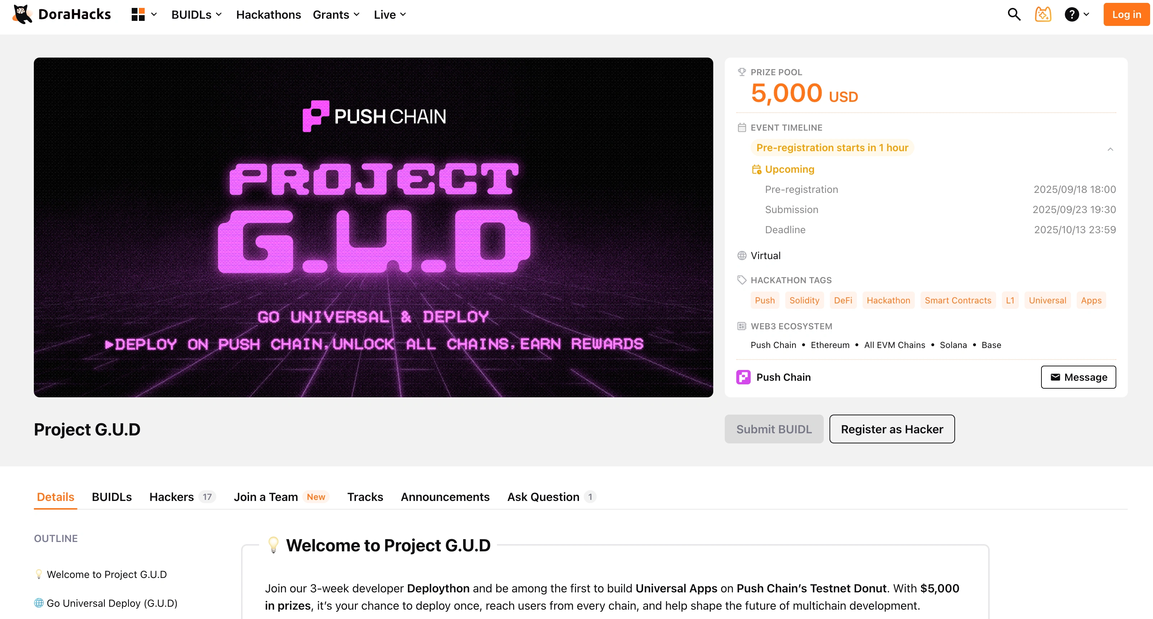Select the Solidity hackathon tag
The height and width of the screenshot is (619, 1153).
(804, 300)
